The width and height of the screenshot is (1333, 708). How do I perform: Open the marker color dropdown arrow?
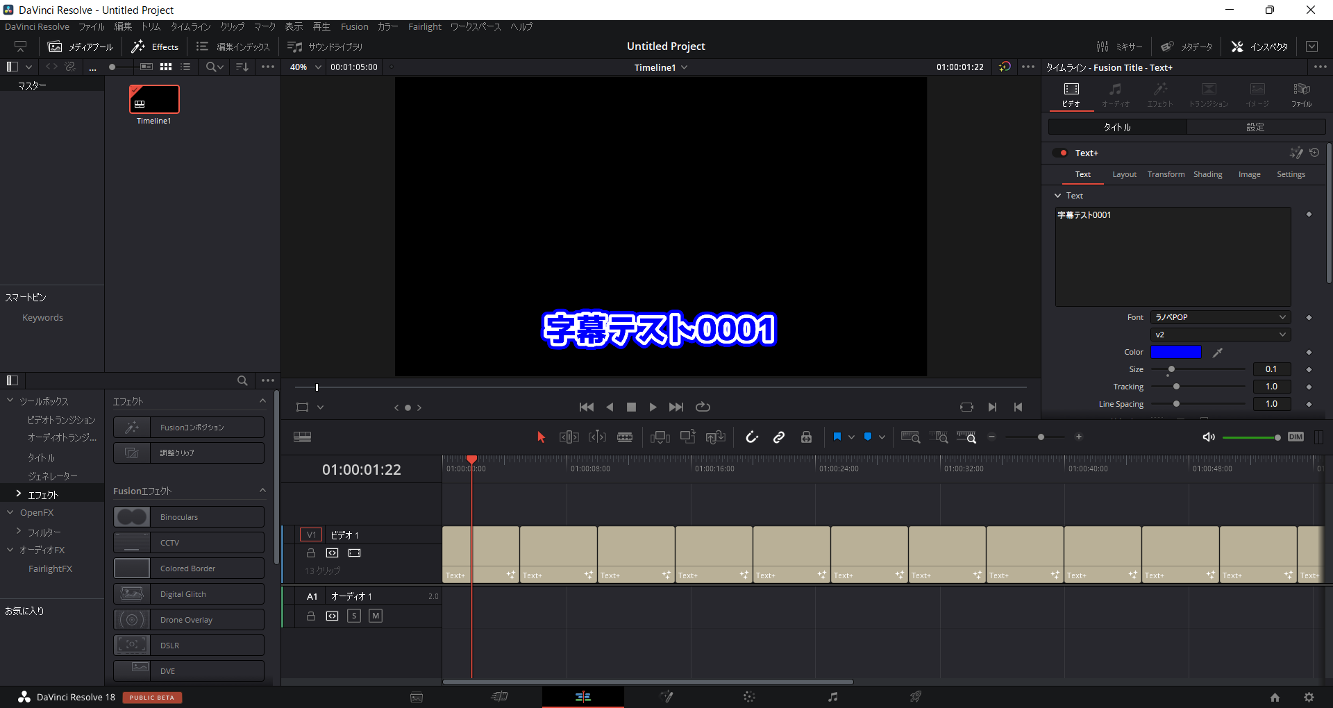882,437
